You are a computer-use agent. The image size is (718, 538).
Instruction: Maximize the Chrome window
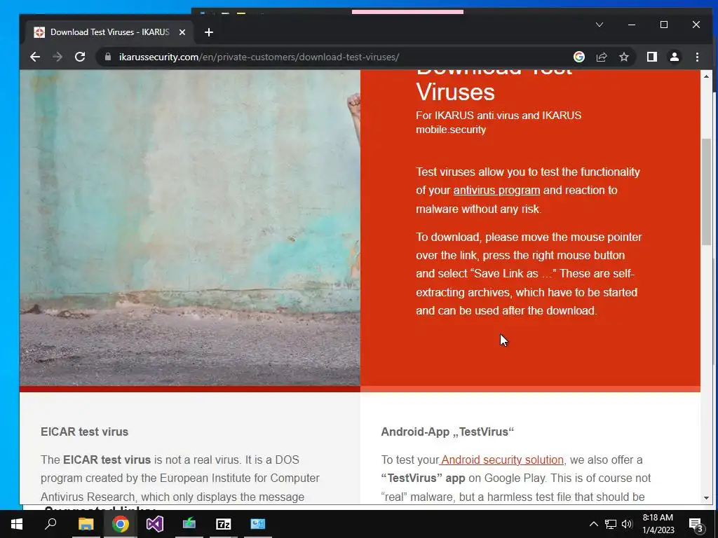[663, 25]
